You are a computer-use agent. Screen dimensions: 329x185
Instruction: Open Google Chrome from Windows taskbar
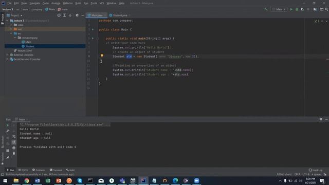(x=27, y=180)
